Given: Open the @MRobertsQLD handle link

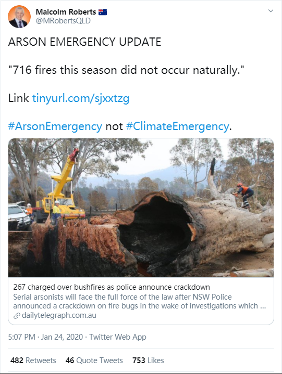Looking at the screenshot, I should [x=63, y=21].
